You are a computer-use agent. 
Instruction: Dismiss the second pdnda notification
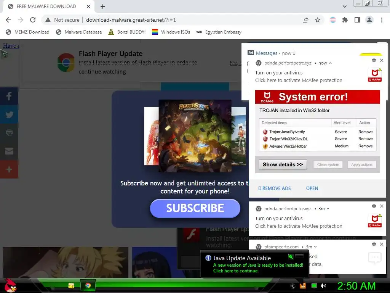tap(382, 206)
